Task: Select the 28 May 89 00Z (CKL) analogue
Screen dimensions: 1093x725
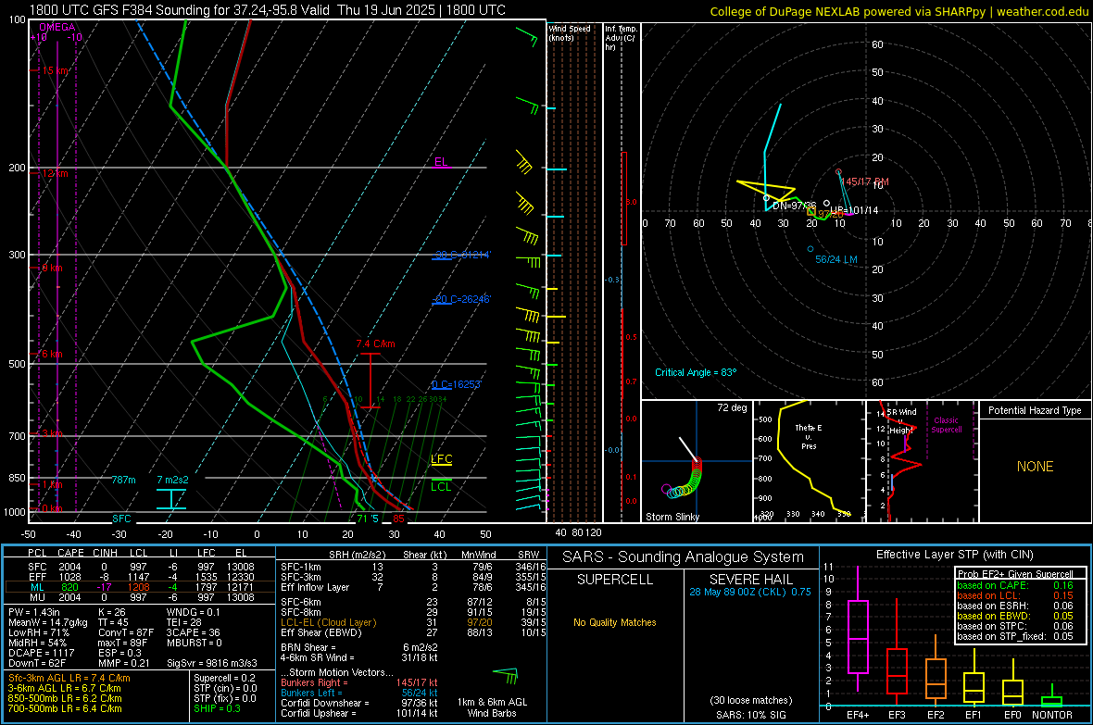Action: 750,591
